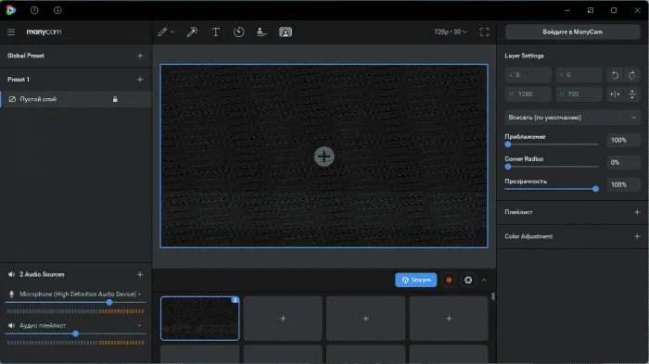Click the red marker beside Microphone
Image resolution: width=649 pixels, height=364 pixels.
(x=139, y=295)
